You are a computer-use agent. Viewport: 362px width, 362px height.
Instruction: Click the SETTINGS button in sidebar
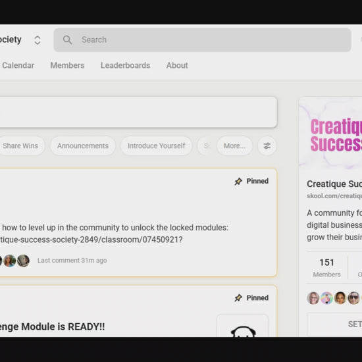334,324
